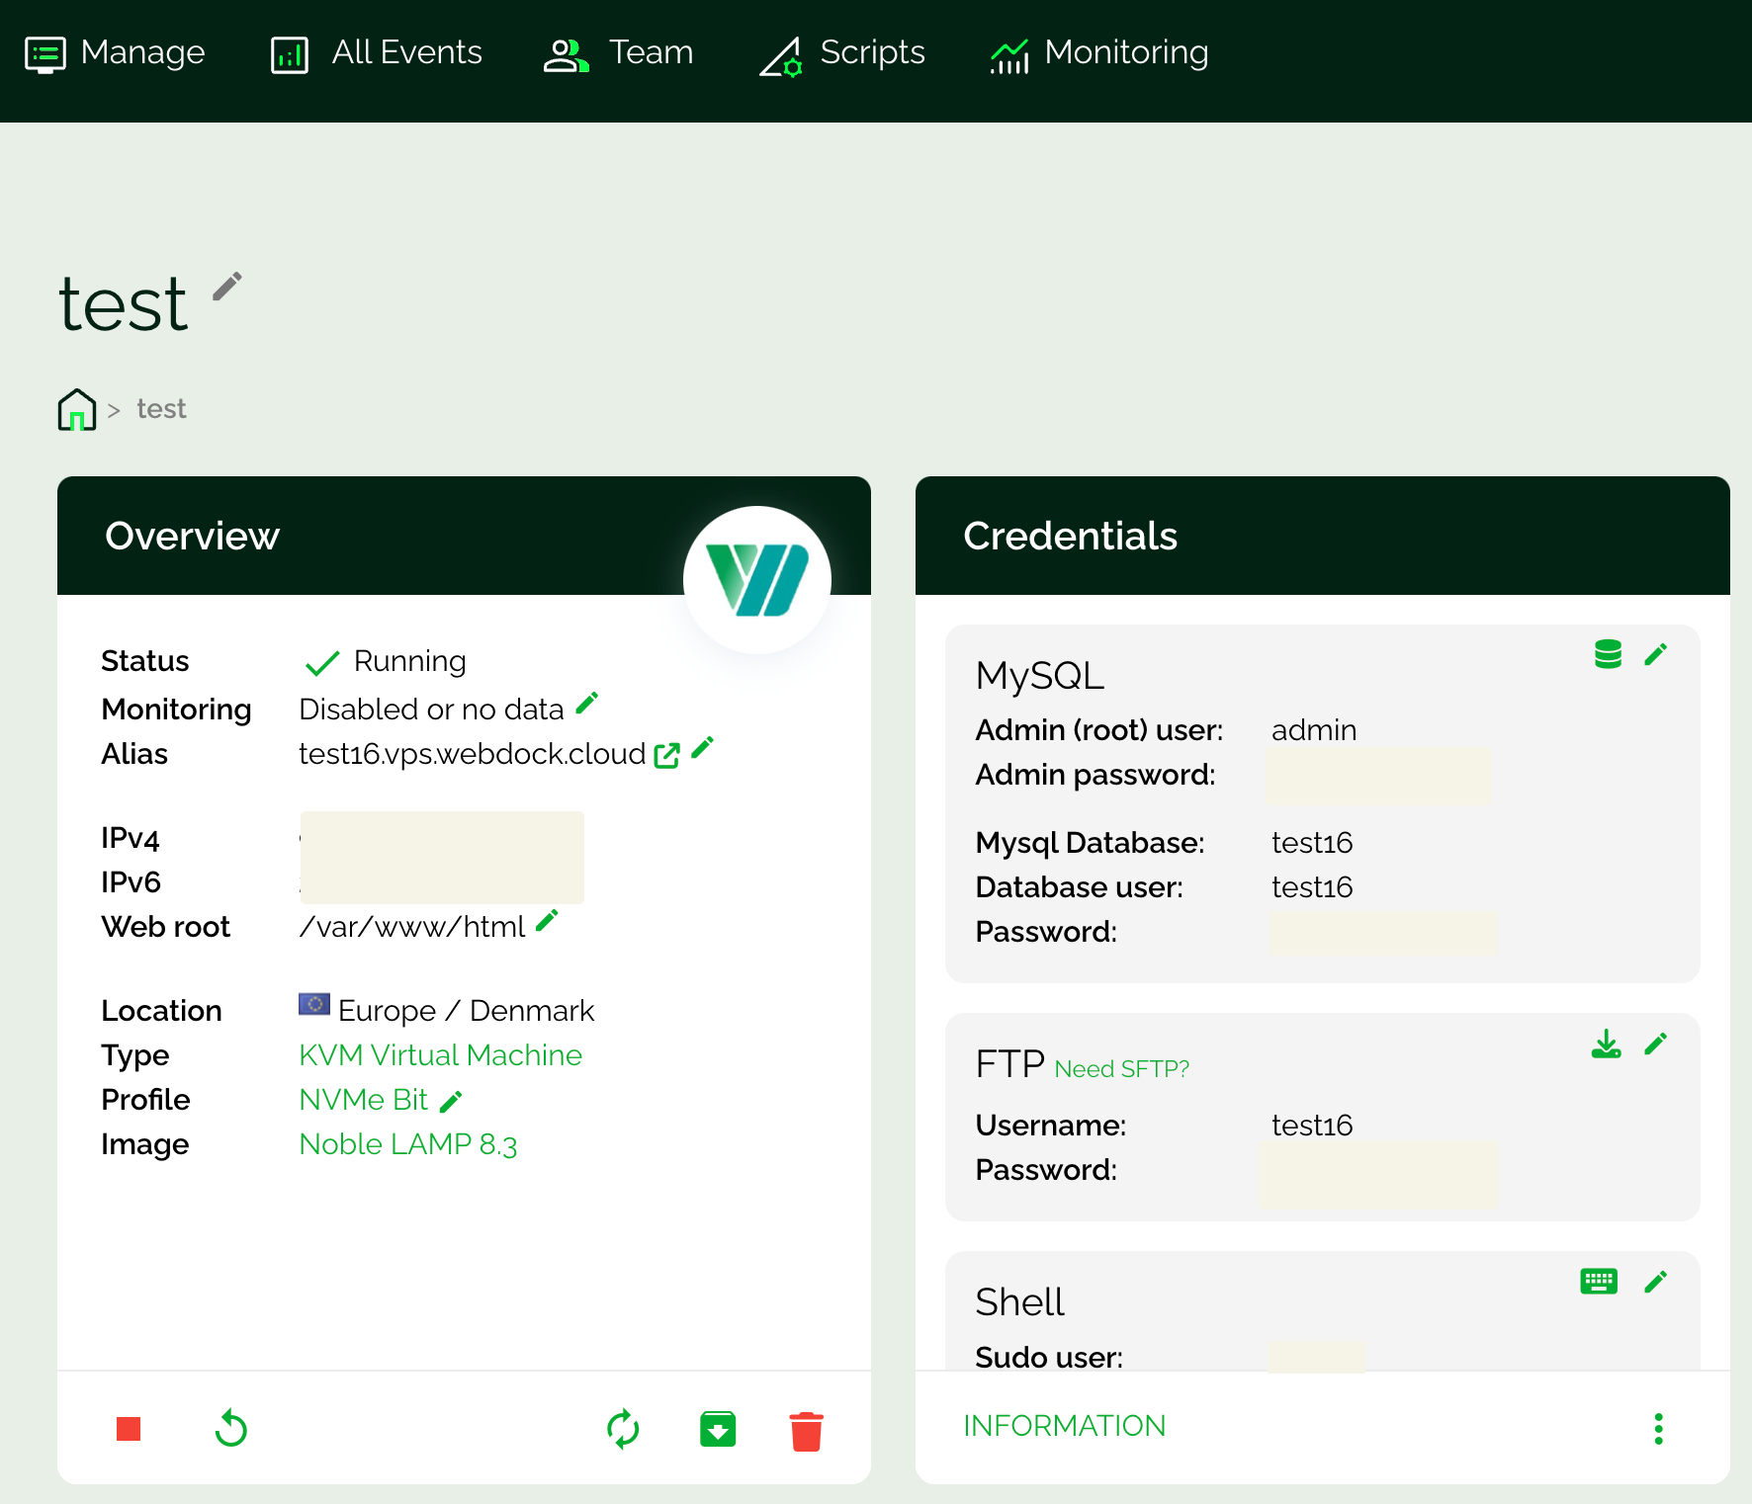
Task: Edit the Monitoring setting pencil
Action: click(587, 703)
